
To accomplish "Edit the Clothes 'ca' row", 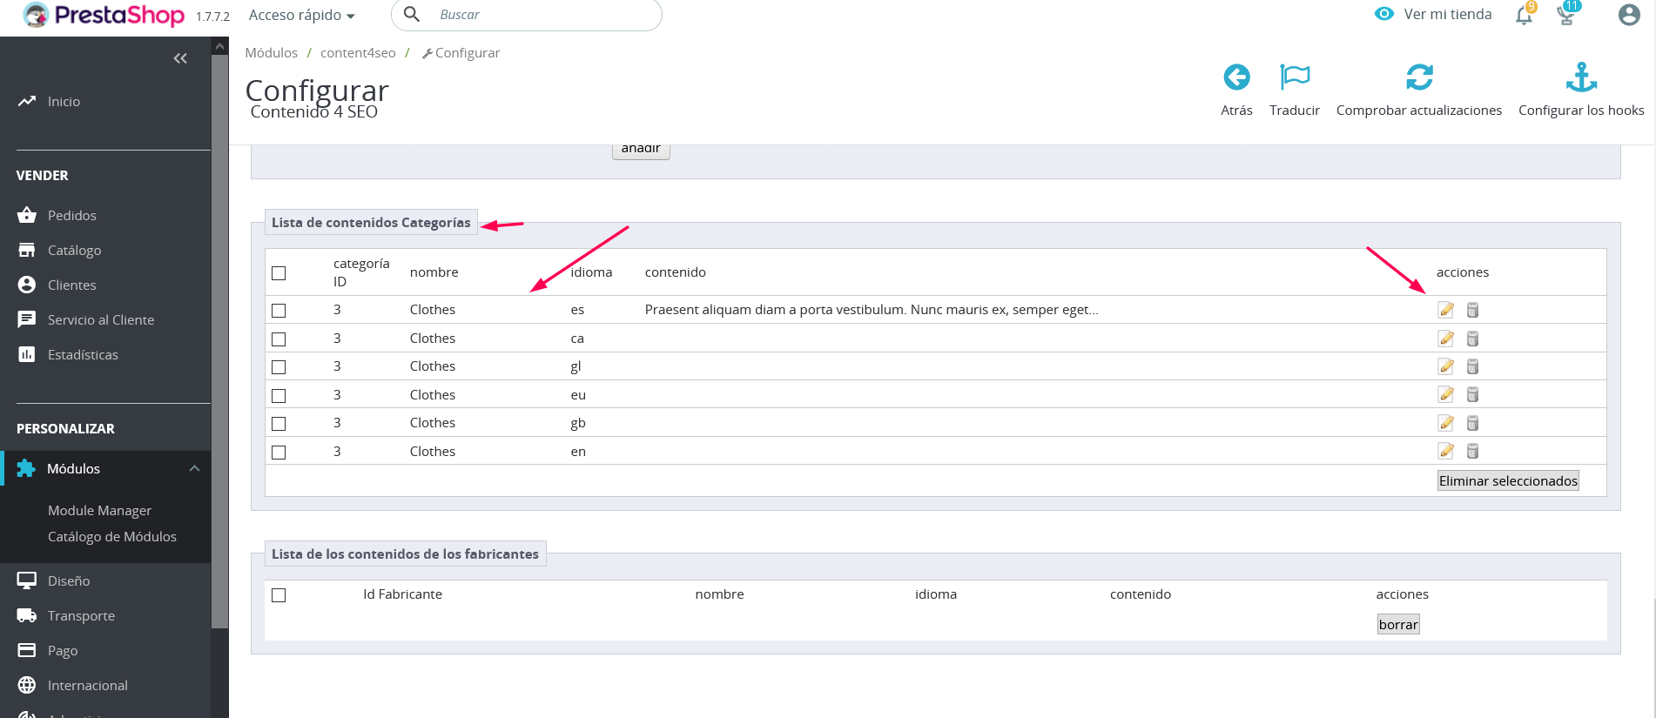I will (1446, 339).
